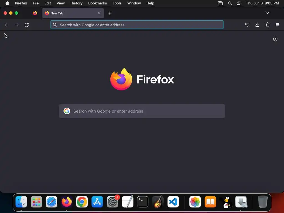This screenshot has width=284, height=213.
Task: Open the Apple menu
Action: click(7, 3)
